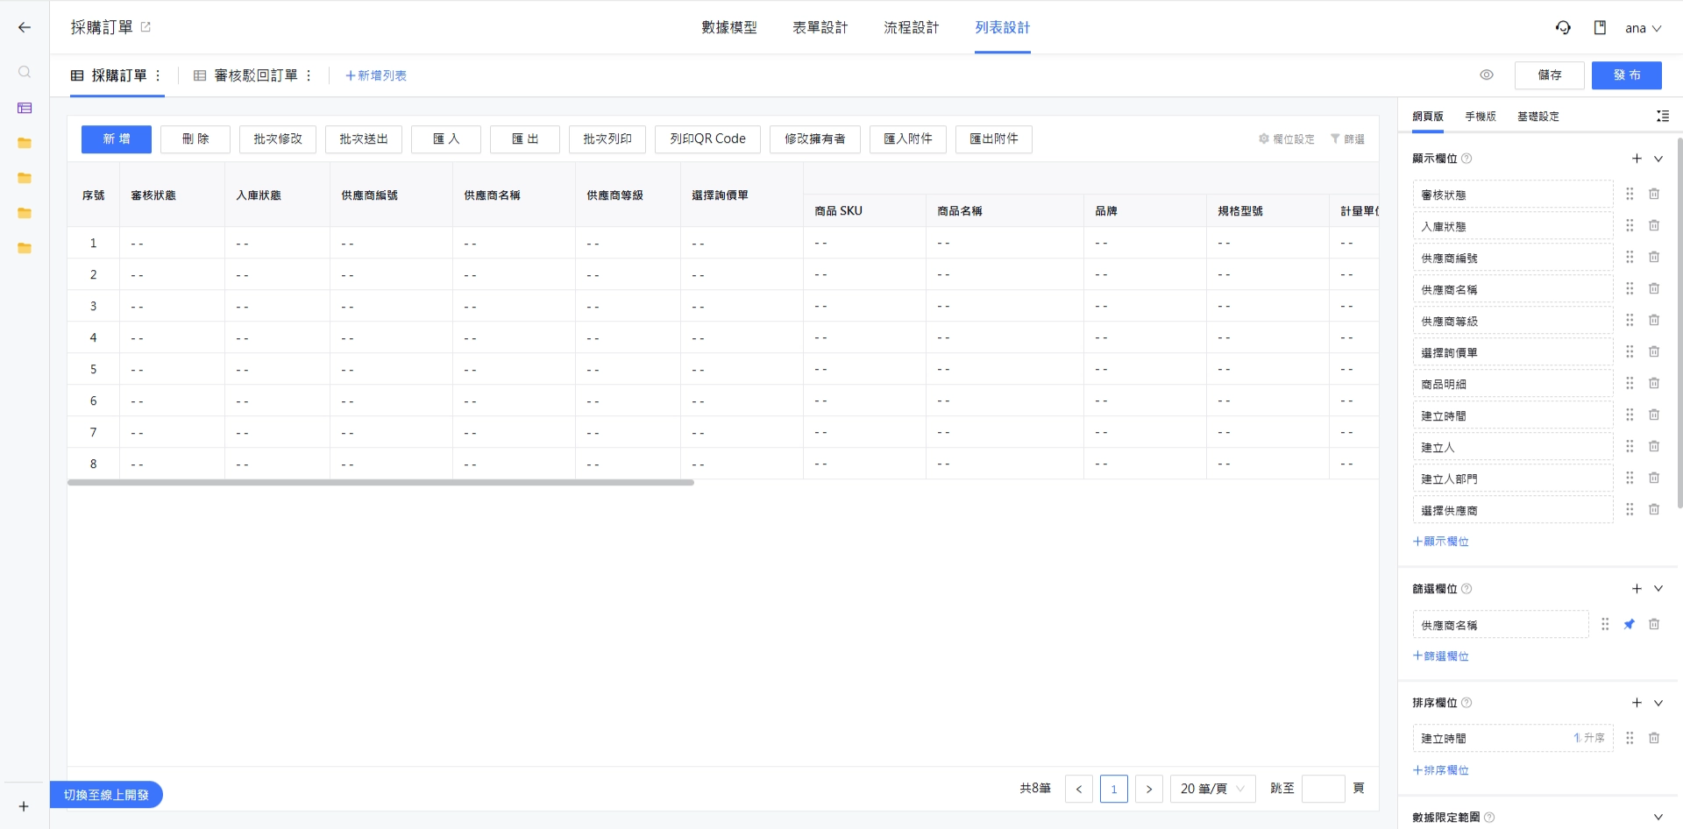Click the 匯出附件 button
This screenshot has height=829, width=1683.
tap(994, 139)
